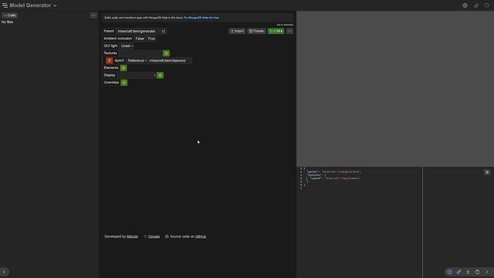The width and height of the screenshot is (494, 278).
Task: Add a new Elements entry
Action: coord(123,68)
